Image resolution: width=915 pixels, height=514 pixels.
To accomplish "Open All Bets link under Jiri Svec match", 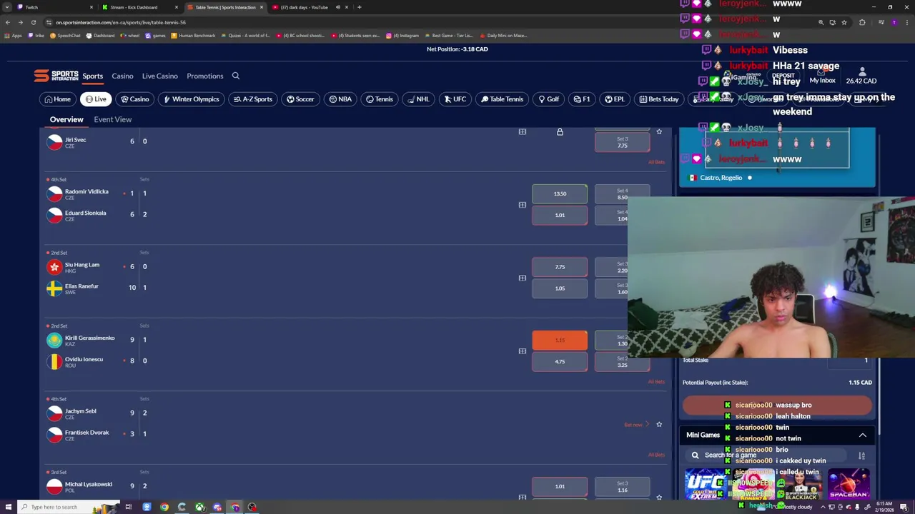I will pyautogui.click(x=656, y=162).
